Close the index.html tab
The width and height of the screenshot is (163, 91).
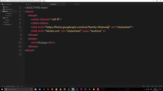coord(64,4)
